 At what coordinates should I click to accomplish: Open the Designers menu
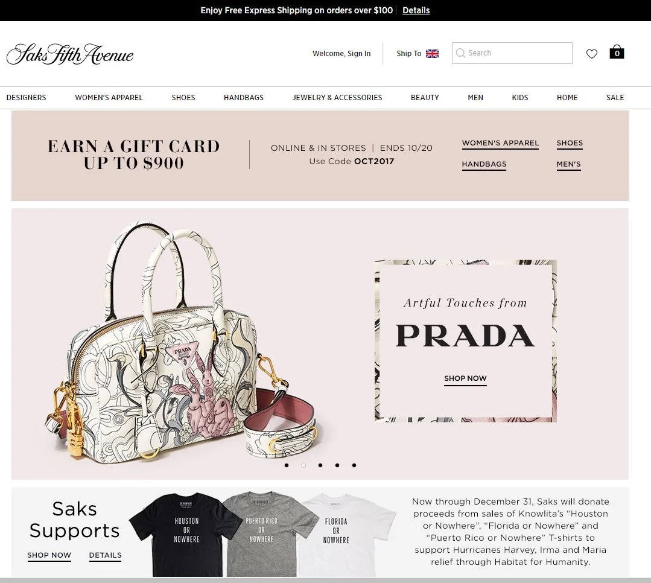[x=26, y=98]
